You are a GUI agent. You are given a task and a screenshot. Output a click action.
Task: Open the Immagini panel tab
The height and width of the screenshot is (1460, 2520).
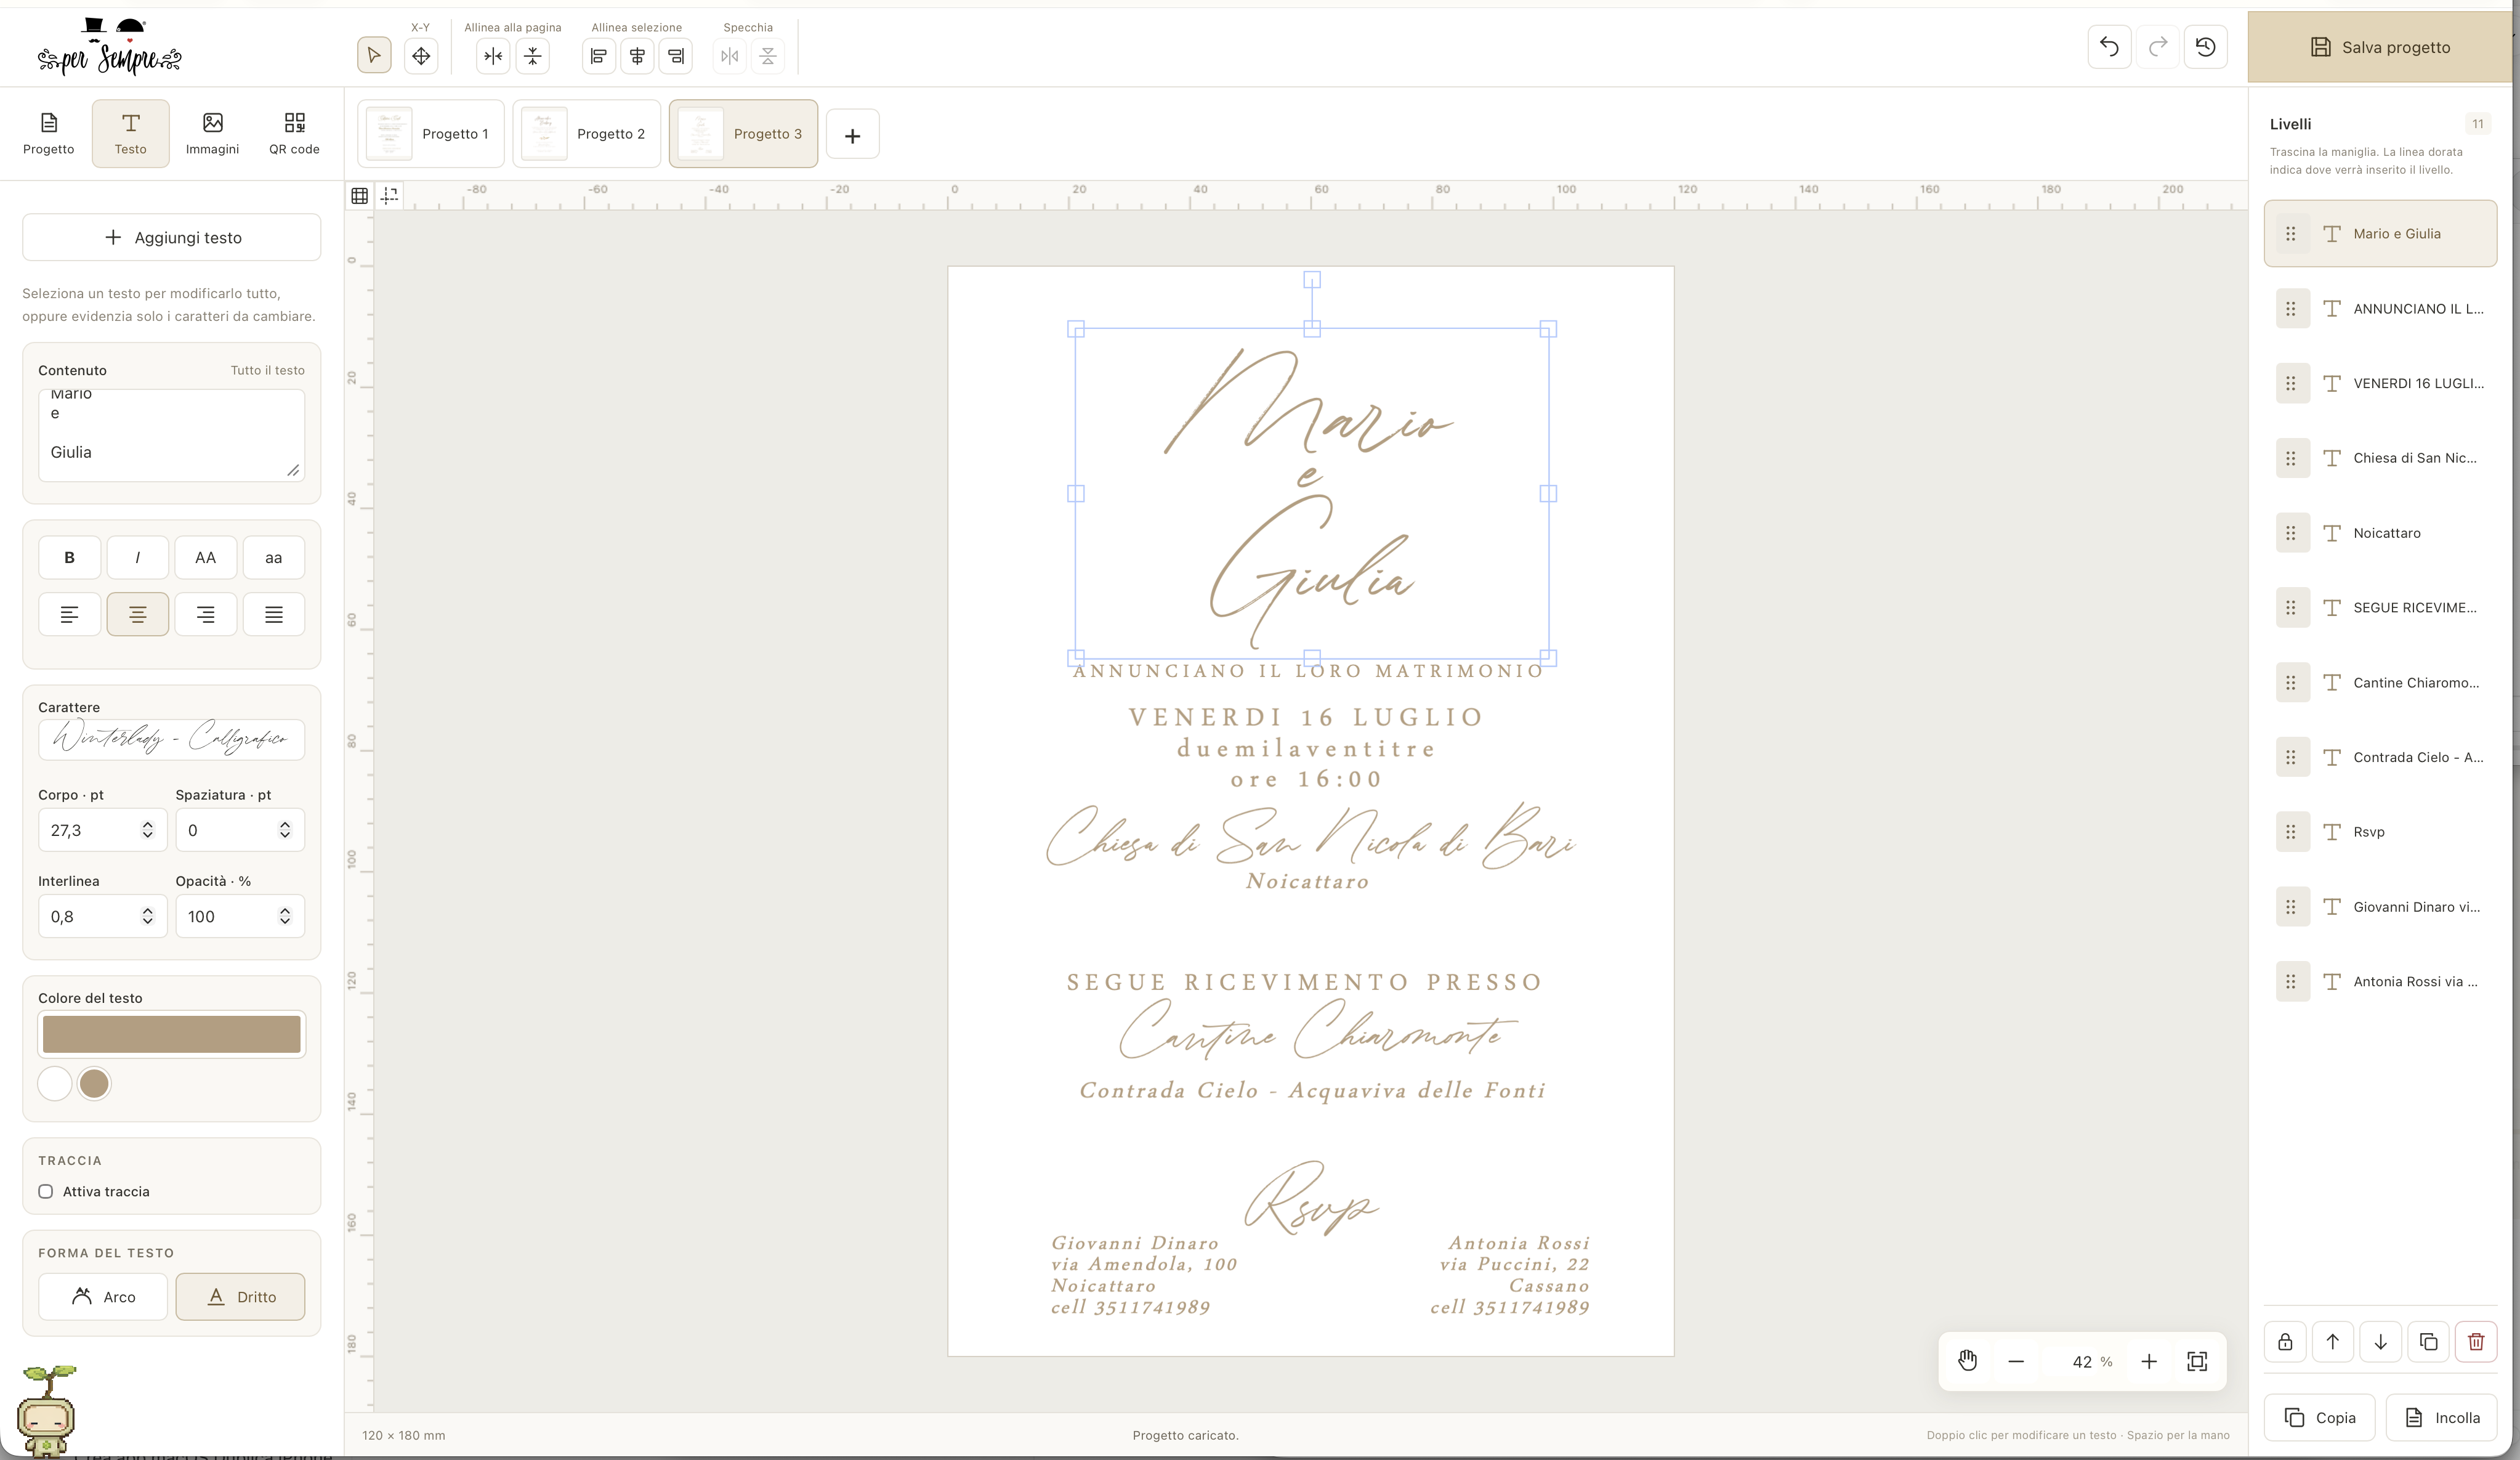click(212, 133)
